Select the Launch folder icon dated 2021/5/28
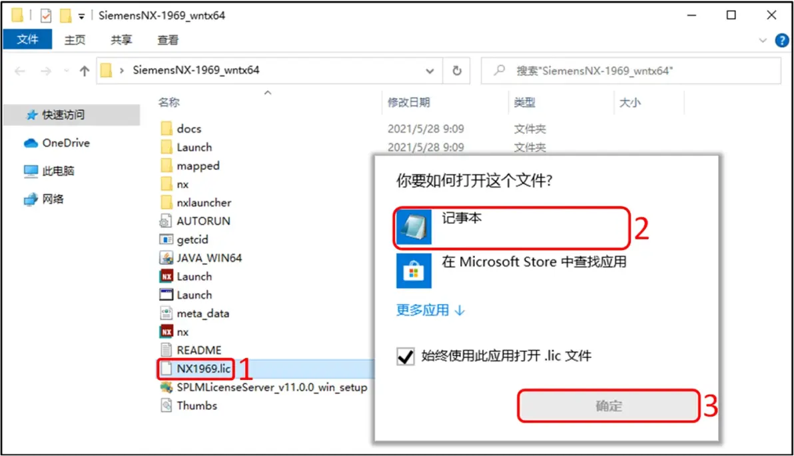Screen dimensions: 794x456 pos(166,147)
